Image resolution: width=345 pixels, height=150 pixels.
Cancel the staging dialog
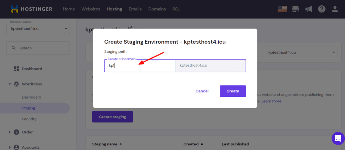coord(202,91)
